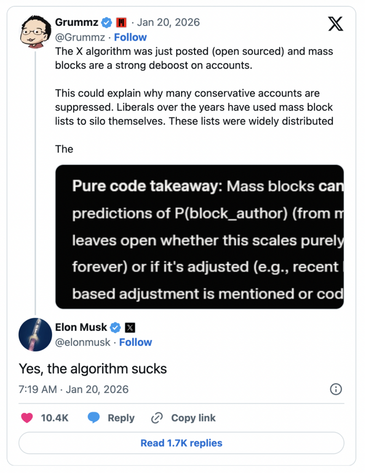
Task: Click the @elonmusk handle text
Action: [x=83, y=342]
